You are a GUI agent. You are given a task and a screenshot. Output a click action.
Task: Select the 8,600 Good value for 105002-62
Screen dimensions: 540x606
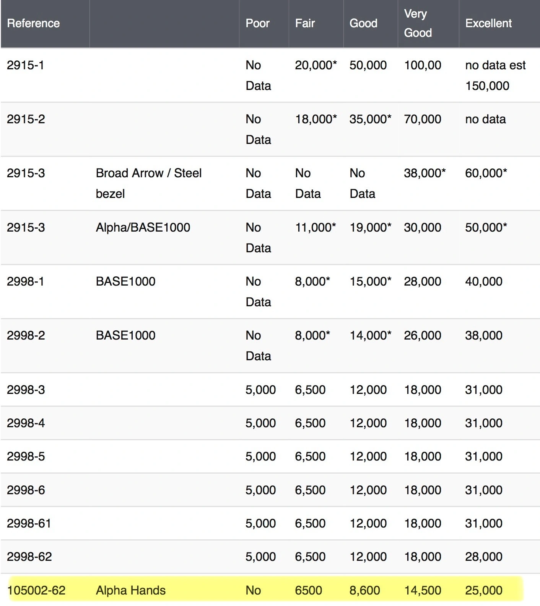click(x=364, y=590)
